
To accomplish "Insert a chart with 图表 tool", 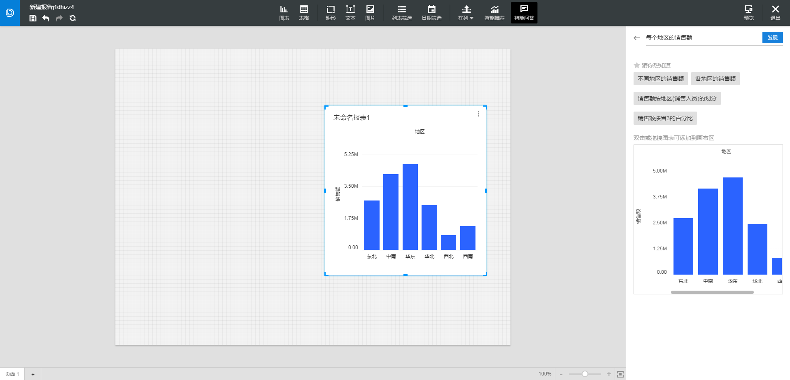I will pos(284,13).
